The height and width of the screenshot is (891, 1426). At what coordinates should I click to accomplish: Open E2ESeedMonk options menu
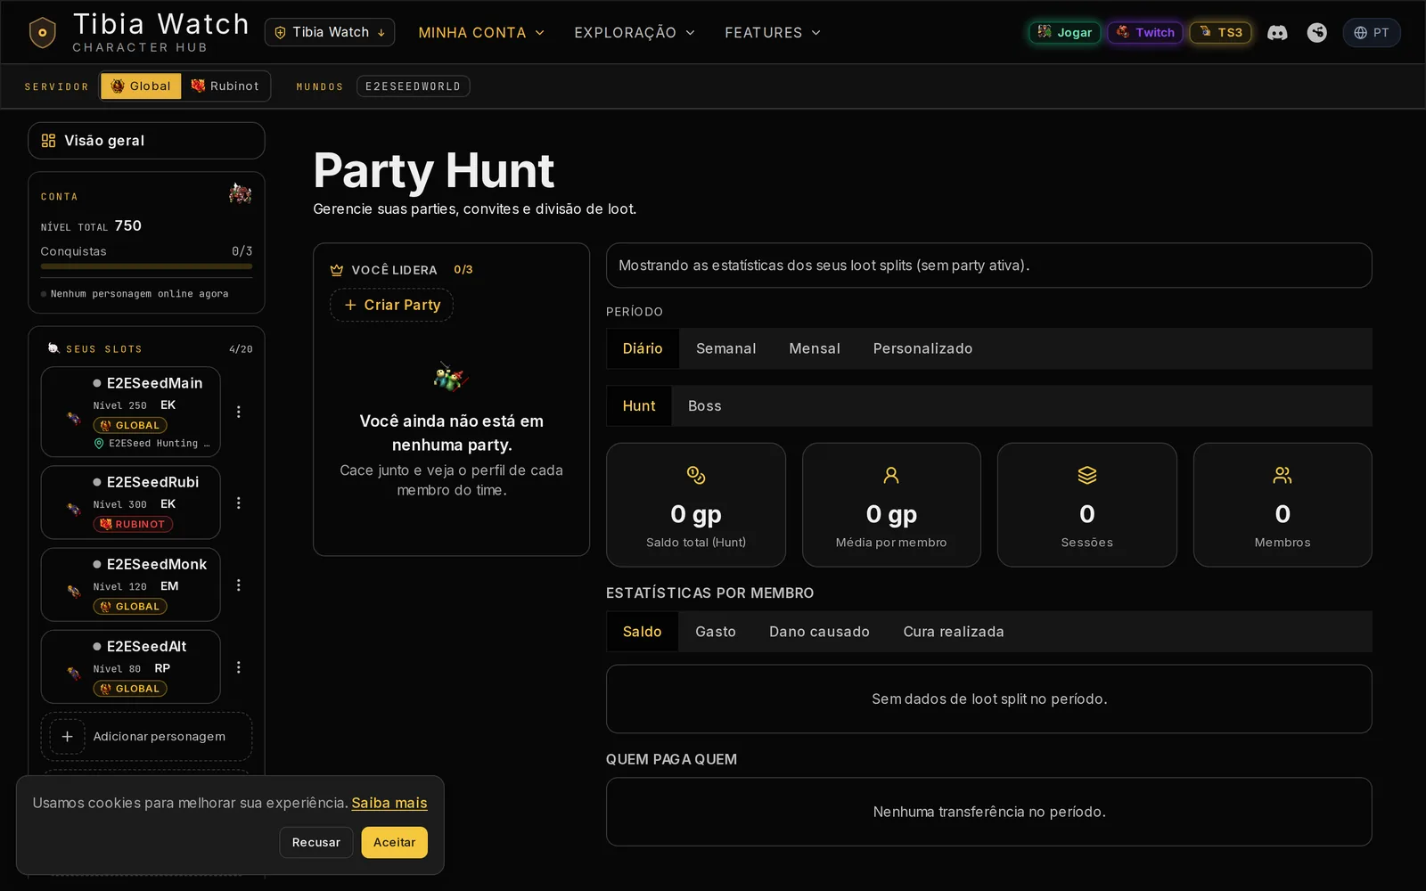[x=238, y=585]
